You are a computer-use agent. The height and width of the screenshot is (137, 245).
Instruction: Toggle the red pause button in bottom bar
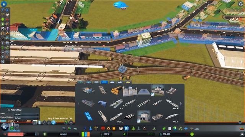pos(5,134)
